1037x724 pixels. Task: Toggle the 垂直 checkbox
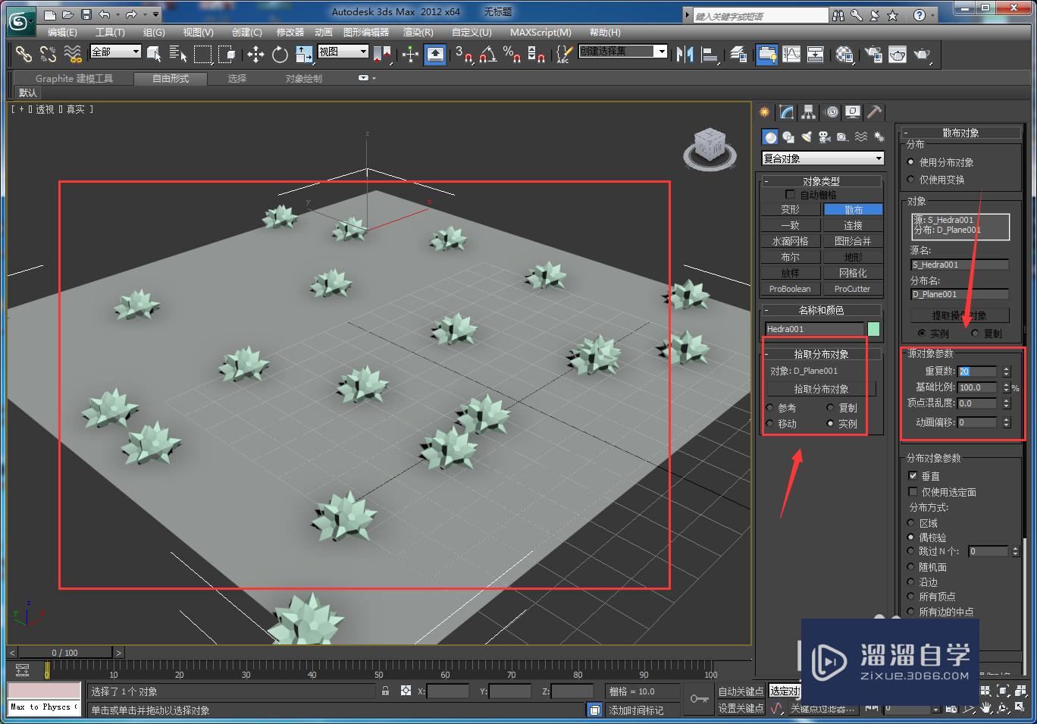click(913, 476)
